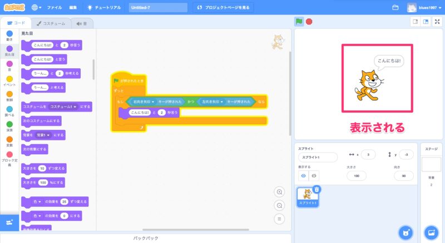445x243 pixels.
Task: Click the project title field Untitled-7
Action: click(158, 8)
